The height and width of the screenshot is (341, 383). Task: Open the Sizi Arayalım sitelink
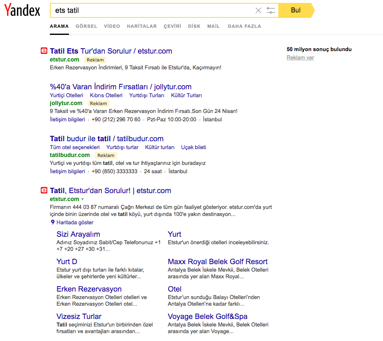click(78, 234)
